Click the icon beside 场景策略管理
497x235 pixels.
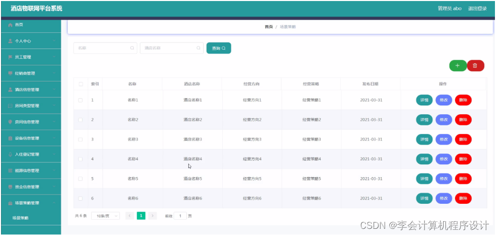10,203
